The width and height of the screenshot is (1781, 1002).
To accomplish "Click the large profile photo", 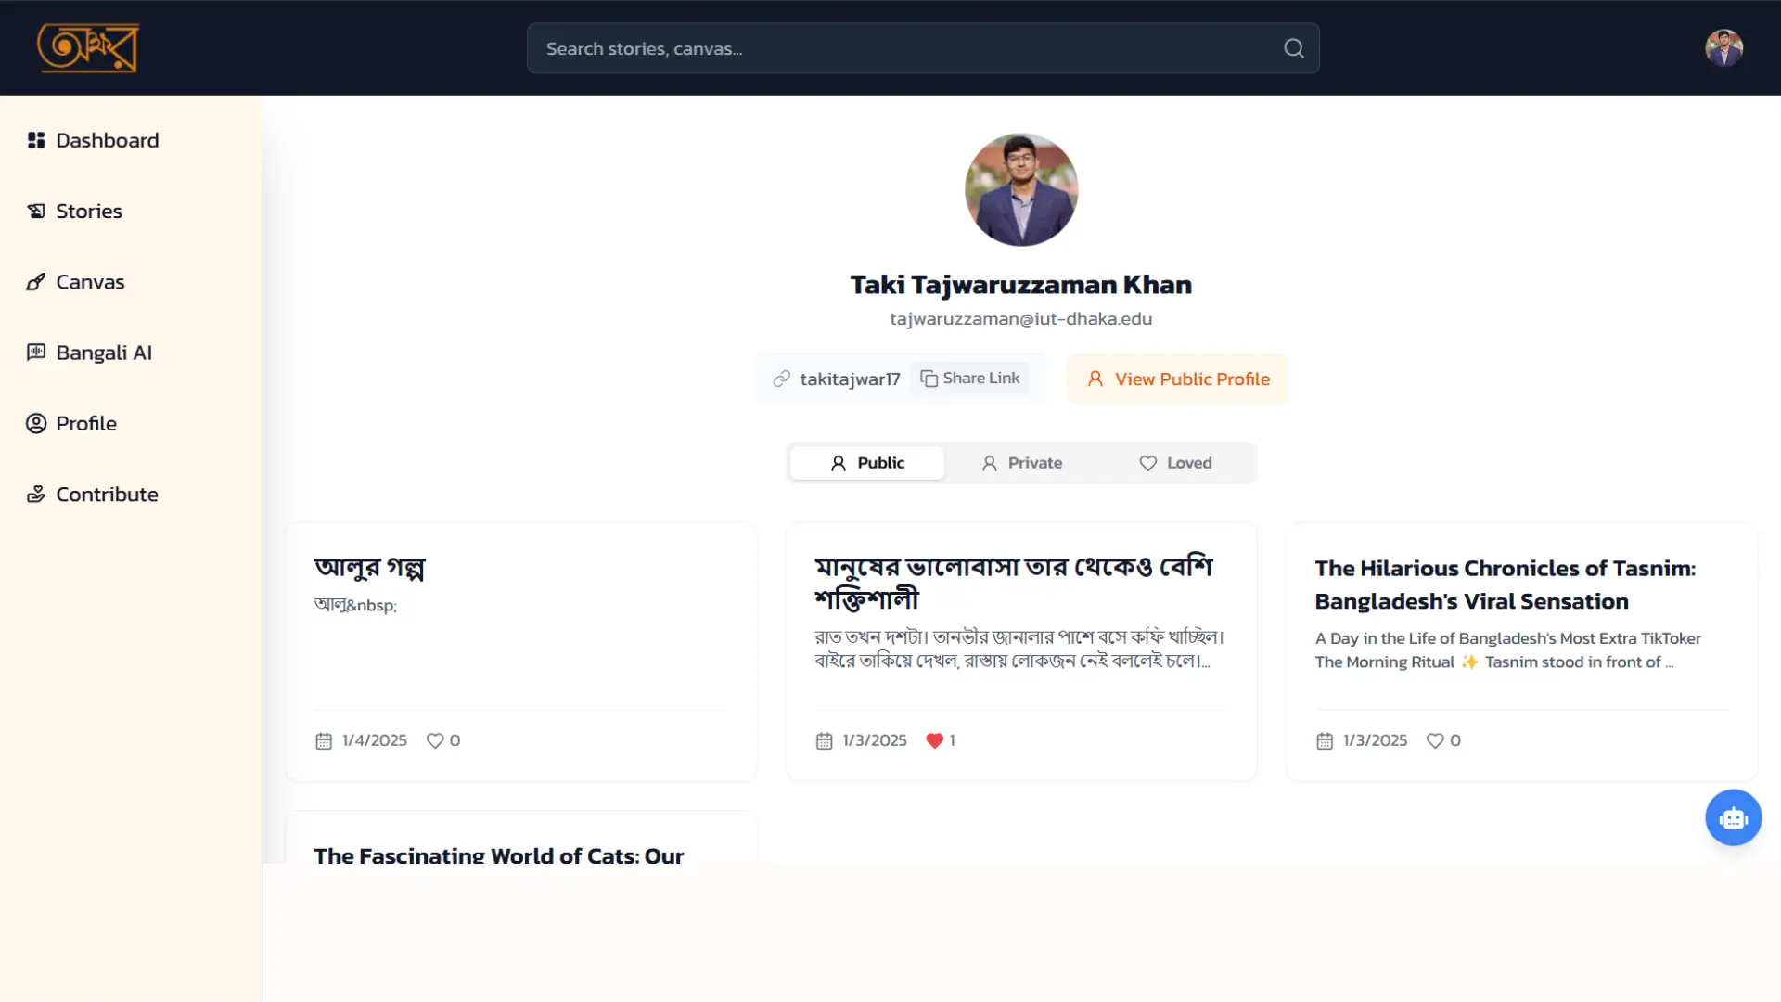I will click(x=1020, y=189).
